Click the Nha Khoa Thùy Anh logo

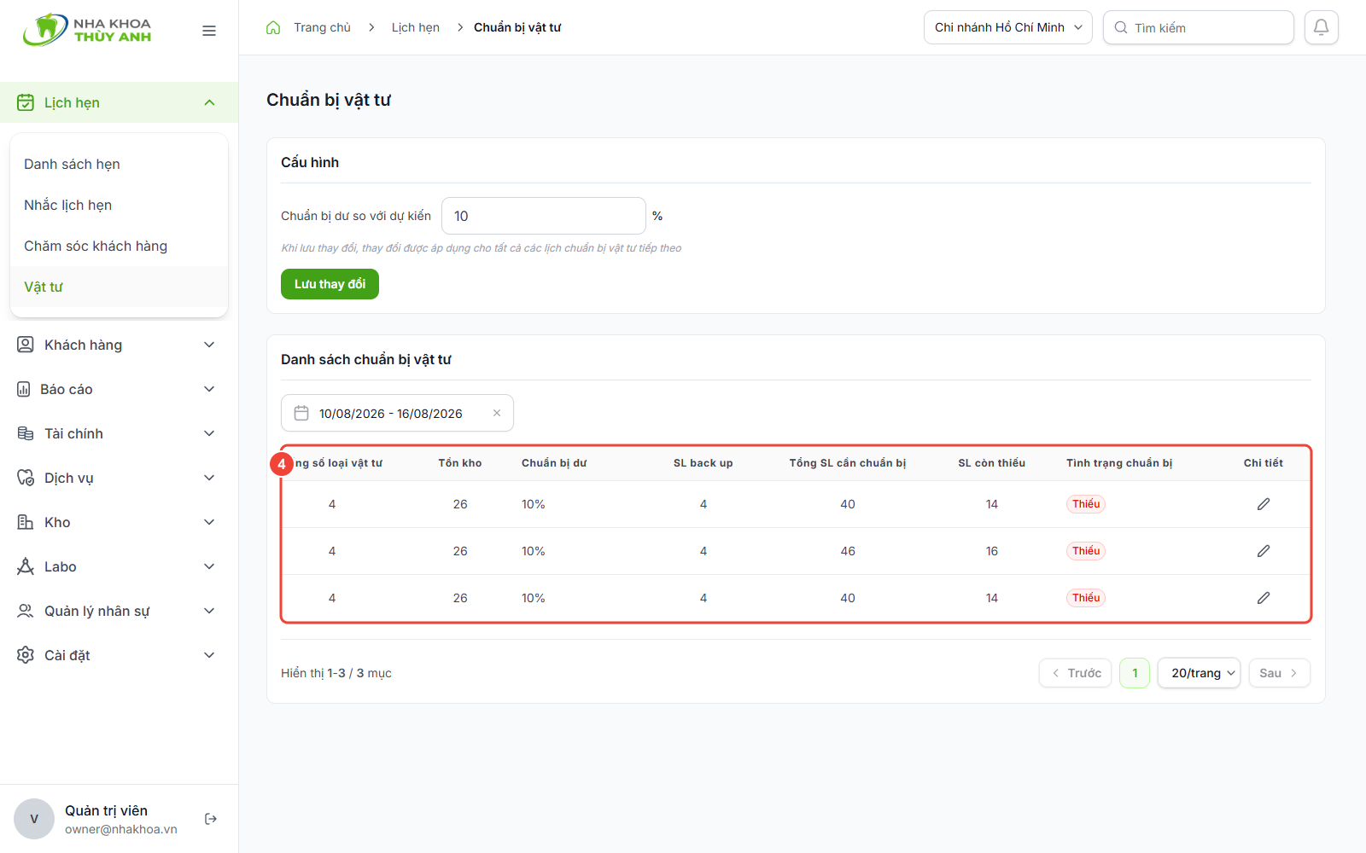pyautogui.click(x=87, y=30)
